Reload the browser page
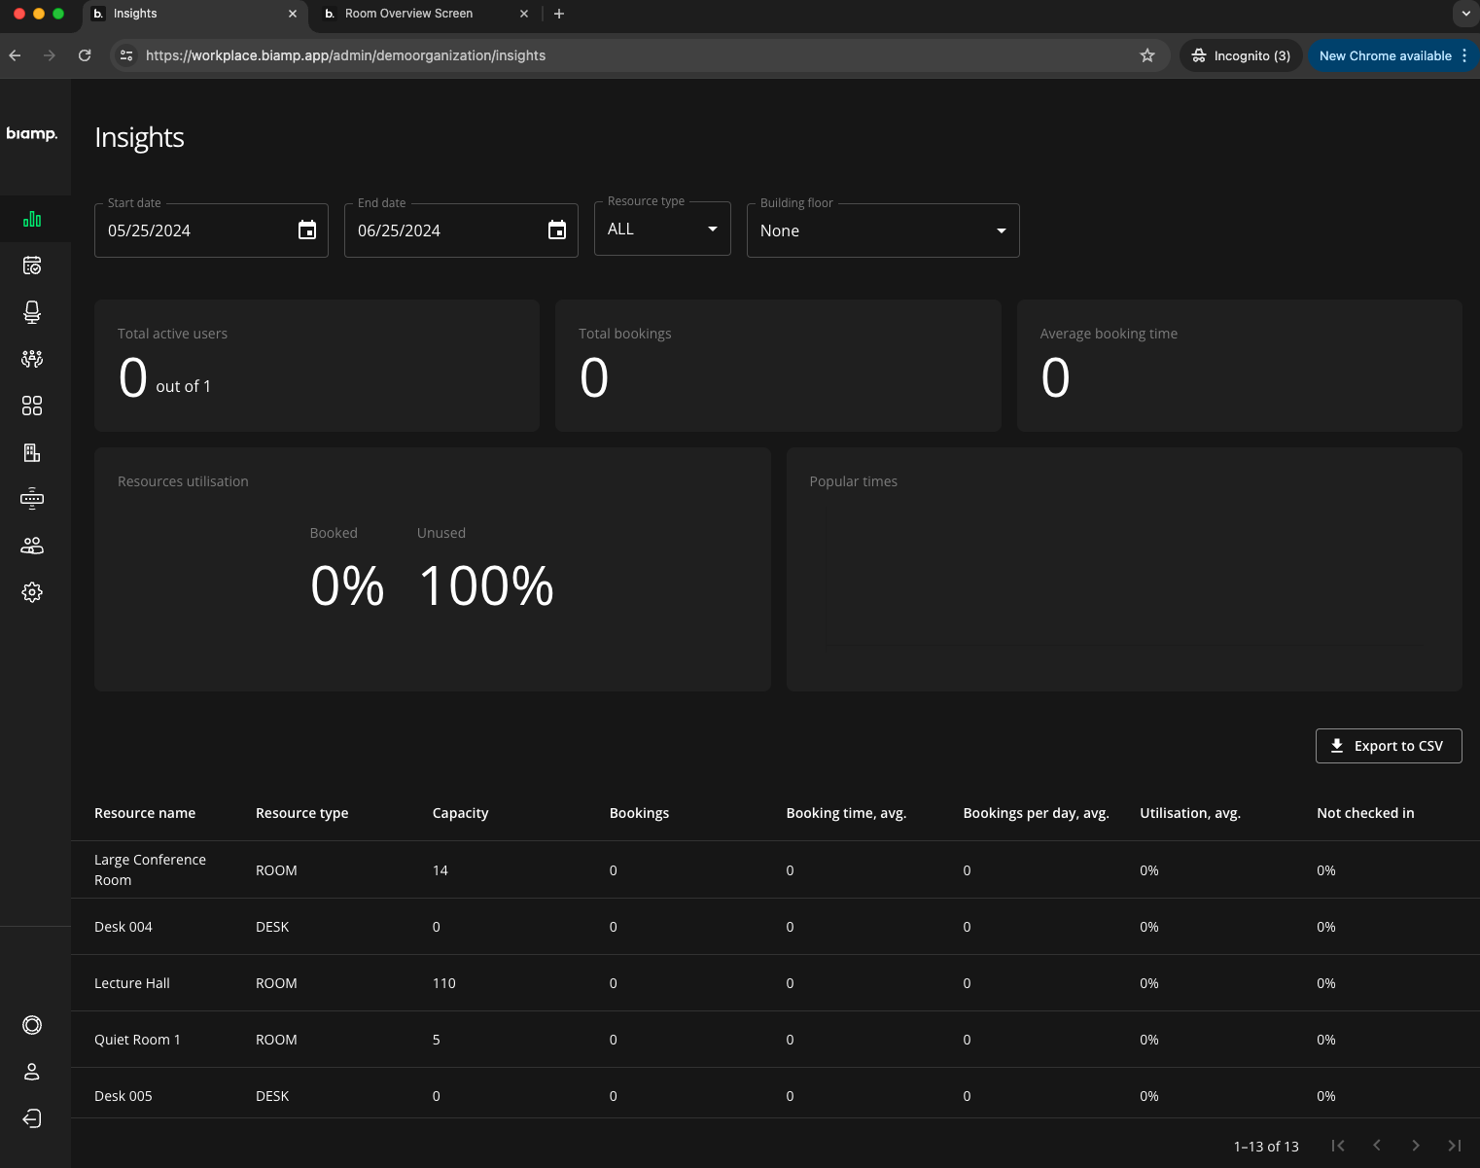Viewport: 1480px width, 1168px height. click(85, 55)
